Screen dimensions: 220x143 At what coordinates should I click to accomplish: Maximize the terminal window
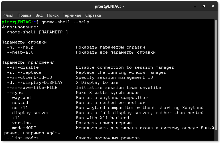[204, 6]
